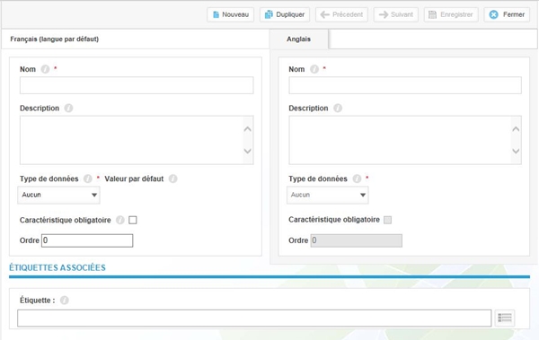Viewport: 539px width, 340px height.
Task: Show info for French Description field
Action: (68, 109)
